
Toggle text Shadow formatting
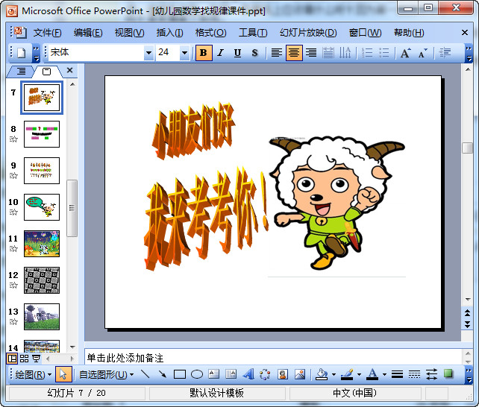[x=254, y=53]
